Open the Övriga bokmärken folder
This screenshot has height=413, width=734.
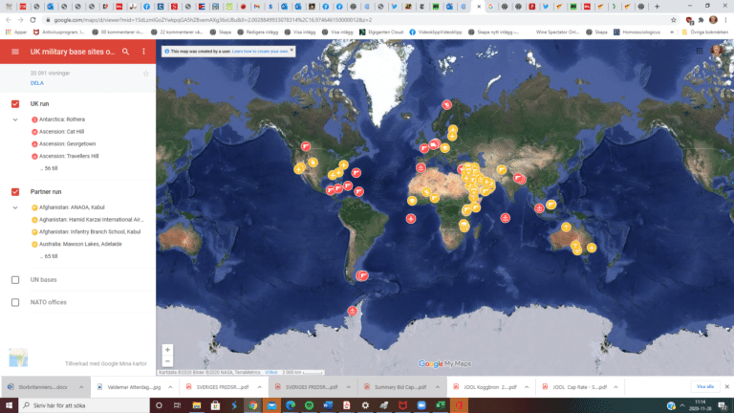[x=705, y=32]
